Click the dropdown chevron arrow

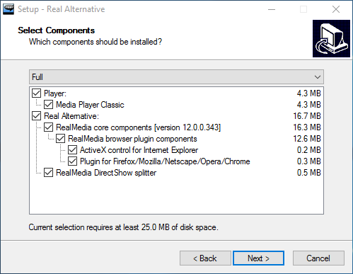tap(318, 77)
